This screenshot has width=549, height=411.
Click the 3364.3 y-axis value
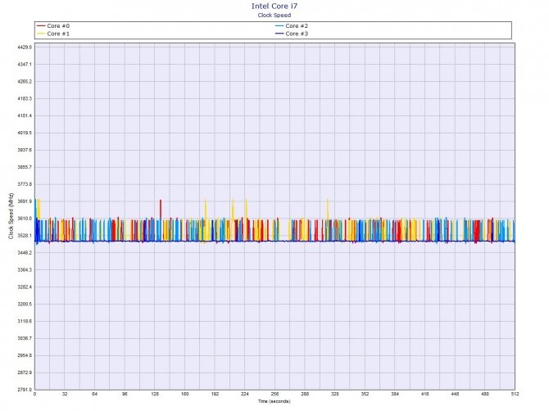(x=25, y=270)
